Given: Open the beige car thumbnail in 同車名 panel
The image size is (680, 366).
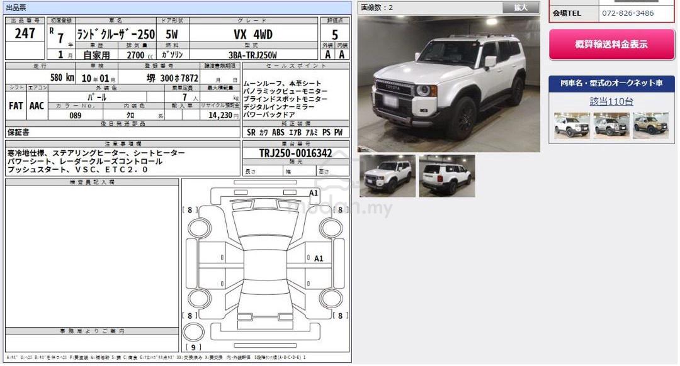Looking at the screenshot, I should click(x=650, y=126).
